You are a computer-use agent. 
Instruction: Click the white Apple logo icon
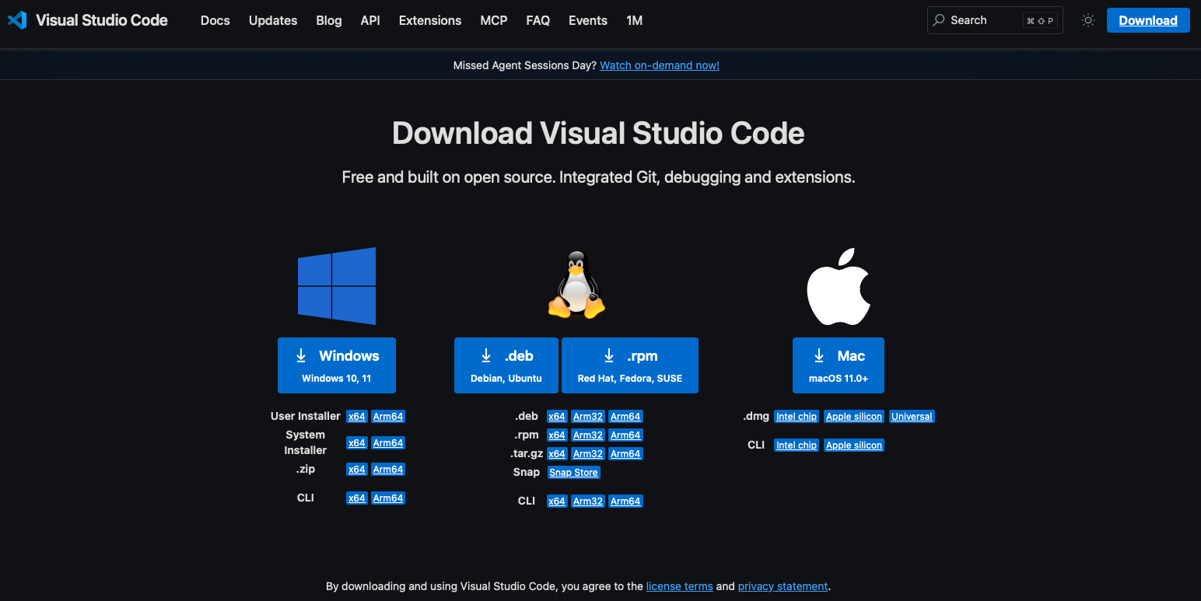[838, 287]
